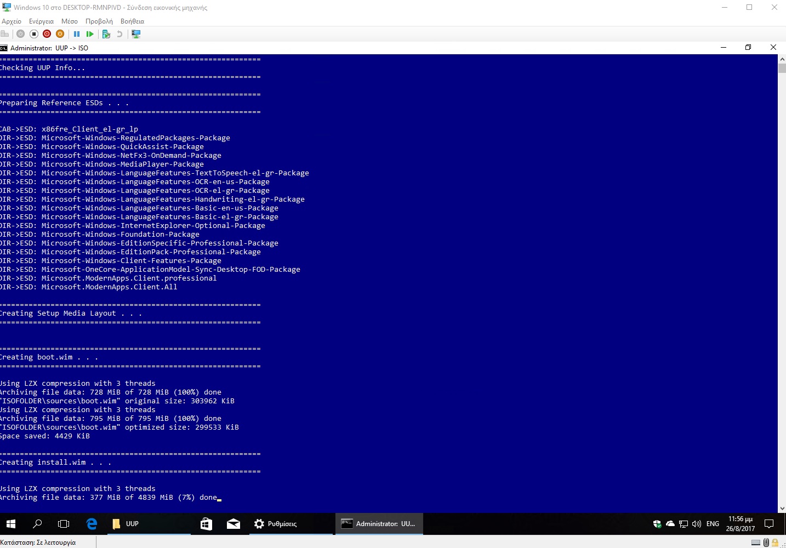Restore down the UUP -> ISO console window
Image resolution: width=786 pixels, height=548 pixels.
[748, 48]
